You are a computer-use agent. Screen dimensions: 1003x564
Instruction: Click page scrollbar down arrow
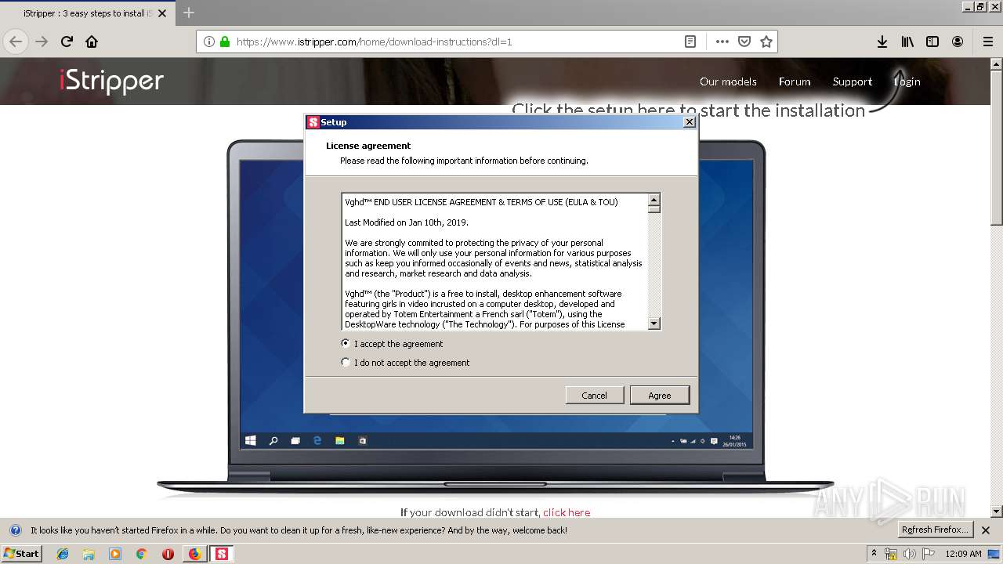coord(996,512)
